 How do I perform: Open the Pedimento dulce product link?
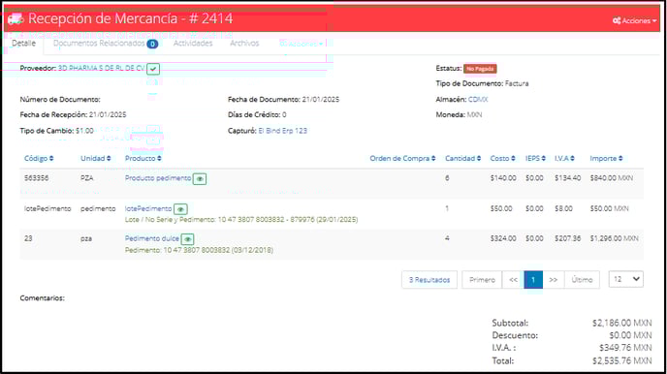coord(152,238)
